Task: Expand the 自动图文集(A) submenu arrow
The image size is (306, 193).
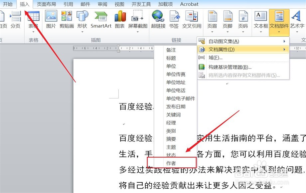Action: [284, 41]
